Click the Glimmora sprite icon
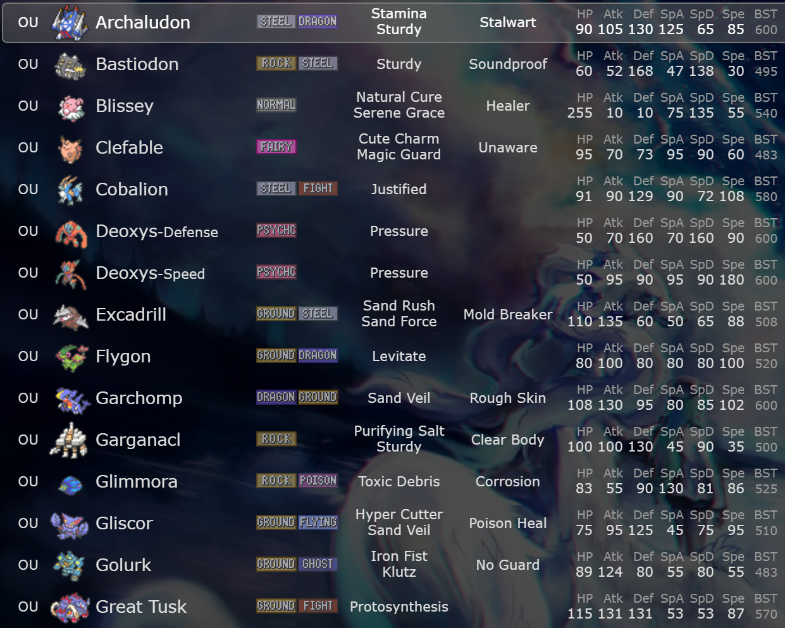Screen dimensions: 785x628 [x=70, y=484]
